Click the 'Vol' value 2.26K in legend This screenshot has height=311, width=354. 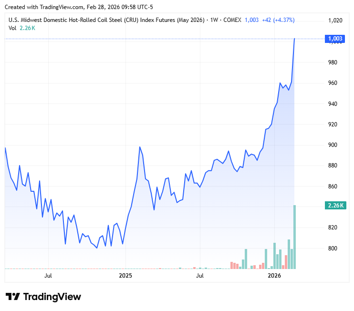(x=27, y=28)
